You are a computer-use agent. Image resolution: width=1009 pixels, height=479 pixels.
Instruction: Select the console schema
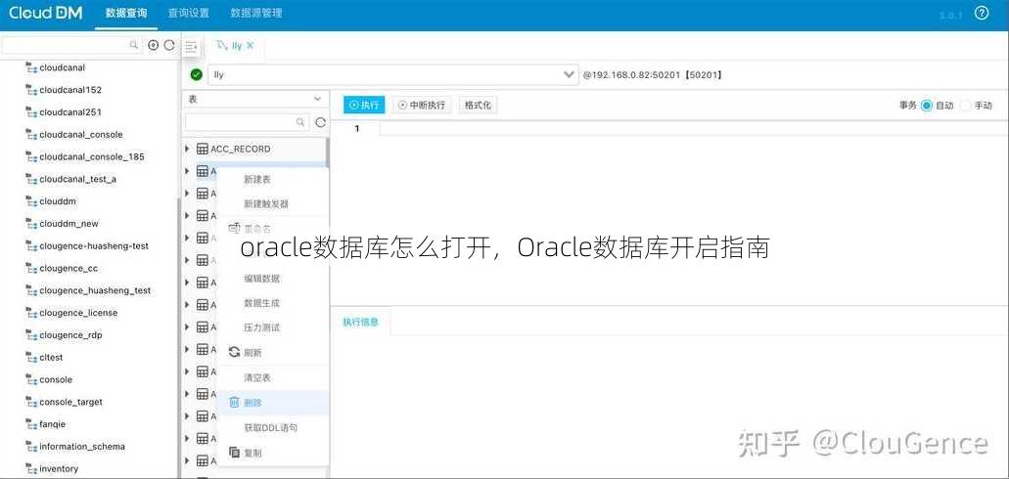coord(56,380)
